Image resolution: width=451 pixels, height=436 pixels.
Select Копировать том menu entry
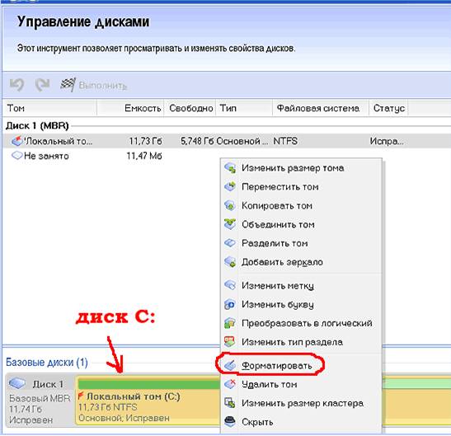pos(301,205)
